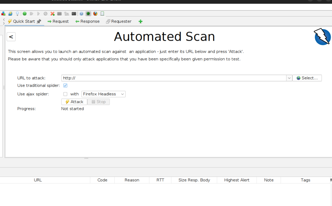Image resolution: width=332 pixels, height=206 pixels.
Task: Click the light bulb icon in toolbar
Action: [17, 14]
